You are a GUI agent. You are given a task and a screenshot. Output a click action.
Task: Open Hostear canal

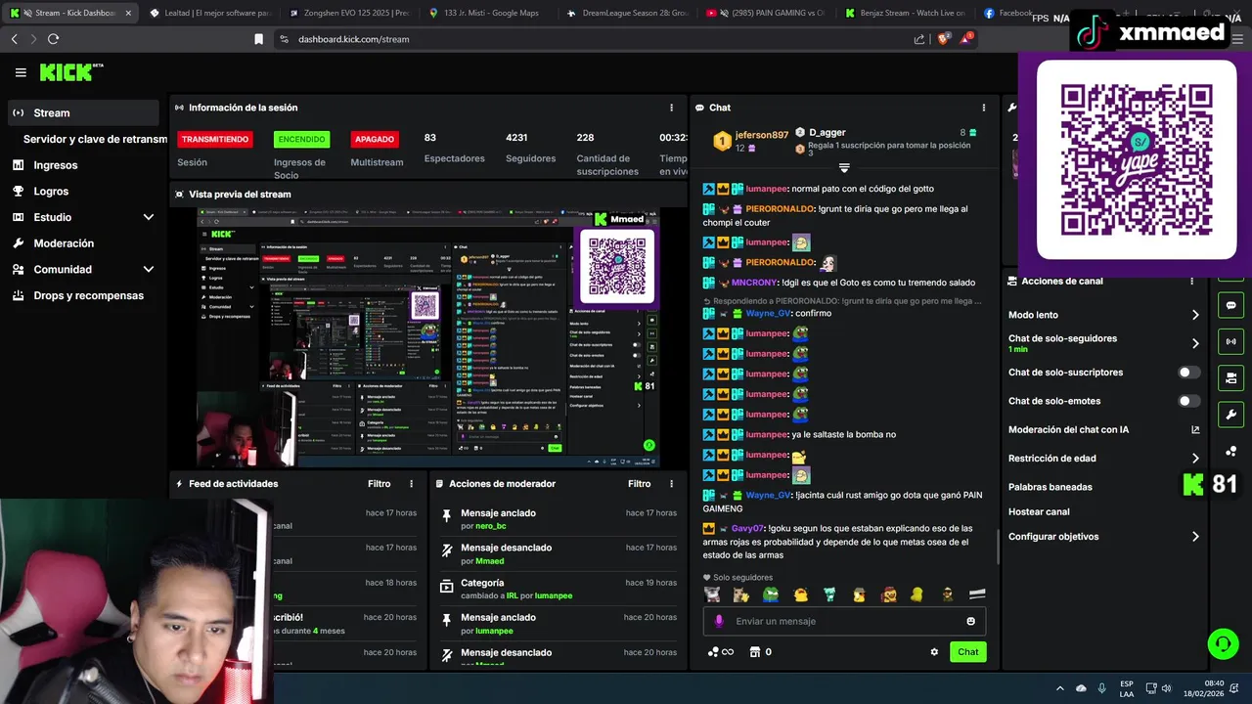coord(1039,511)
